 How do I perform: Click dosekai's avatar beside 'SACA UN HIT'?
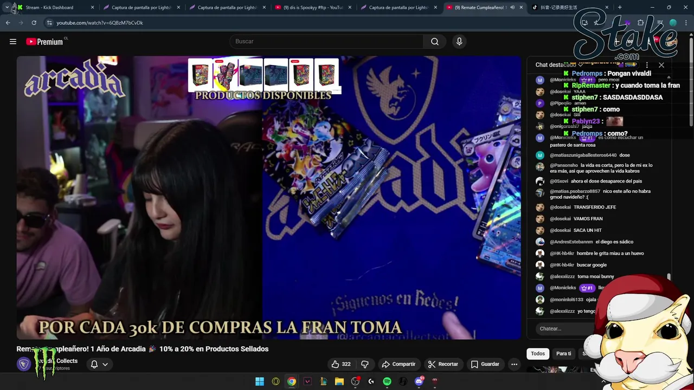click(x=540, y=231)
